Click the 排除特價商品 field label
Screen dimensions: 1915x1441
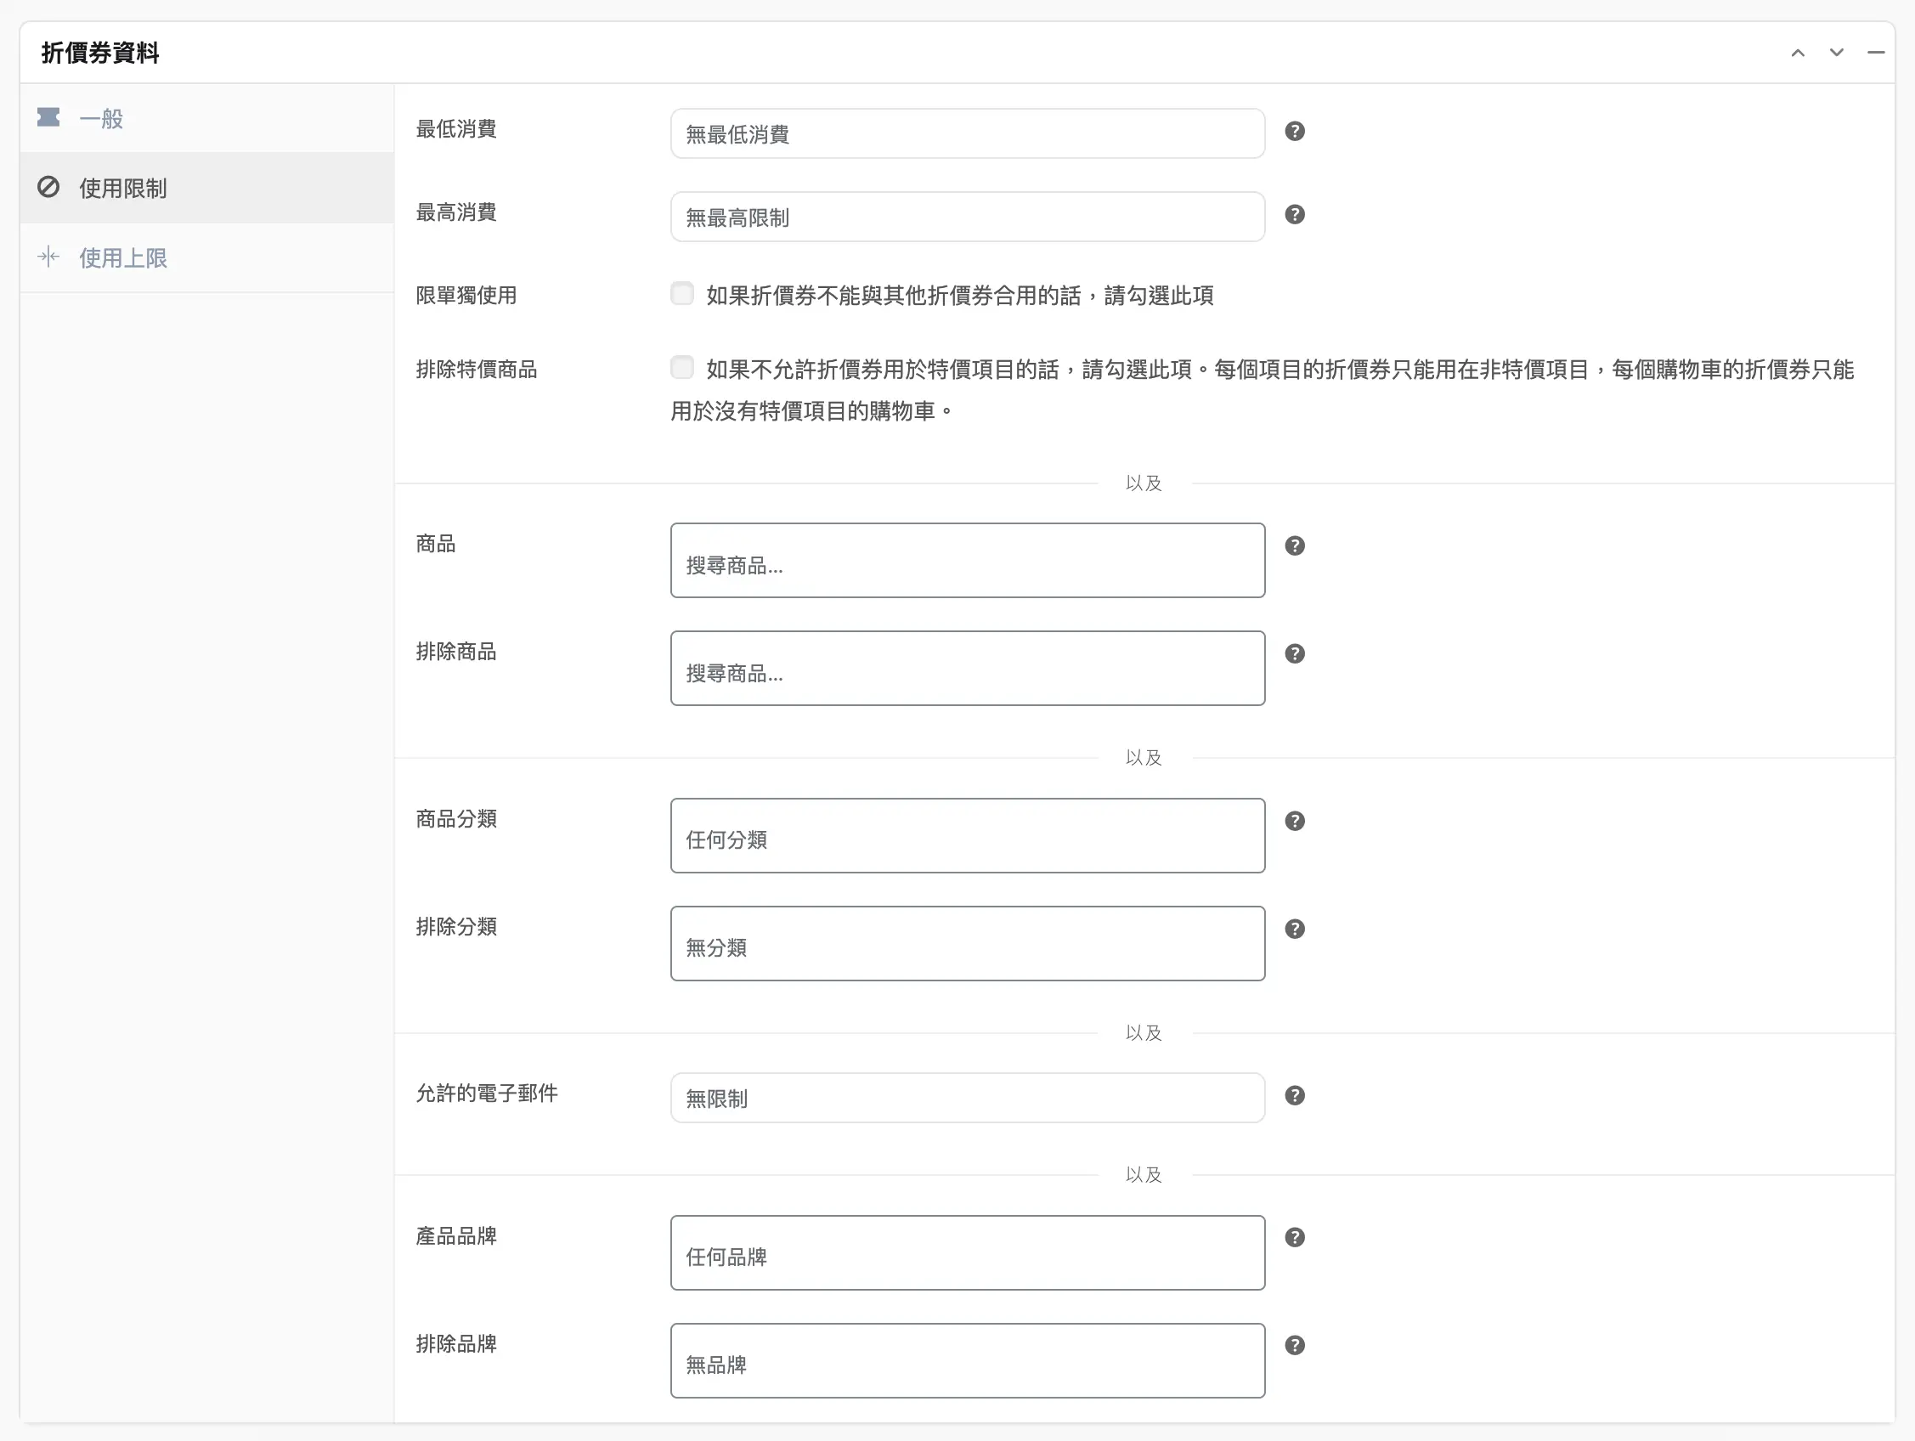(476, 370)
